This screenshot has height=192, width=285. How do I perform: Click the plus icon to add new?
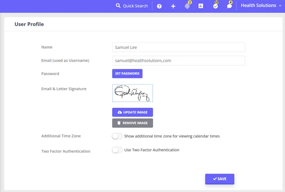pos(173,6)
